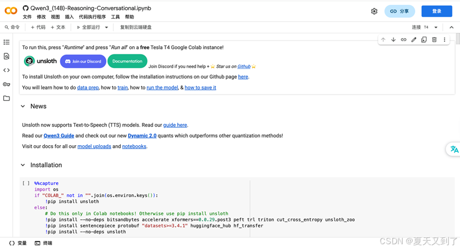Screen dimensions: 460x249
Task: Click the unsloth logo
Action: click(x=40, y=61)
